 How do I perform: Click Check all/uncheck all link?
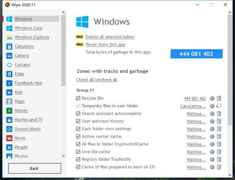pos(97,80)
